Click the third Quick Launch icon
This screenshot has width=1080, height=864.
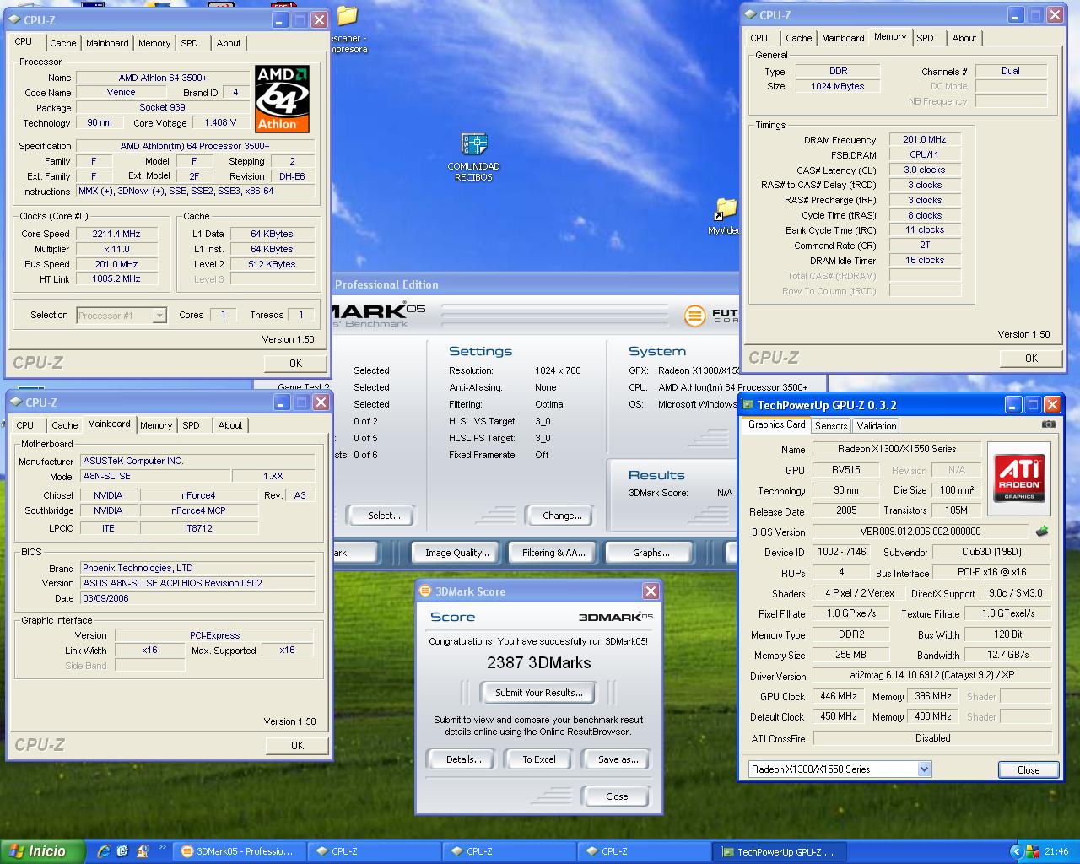tap(142, 851)
